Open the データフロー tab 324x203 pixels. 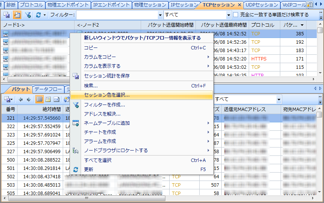point(48,89)
